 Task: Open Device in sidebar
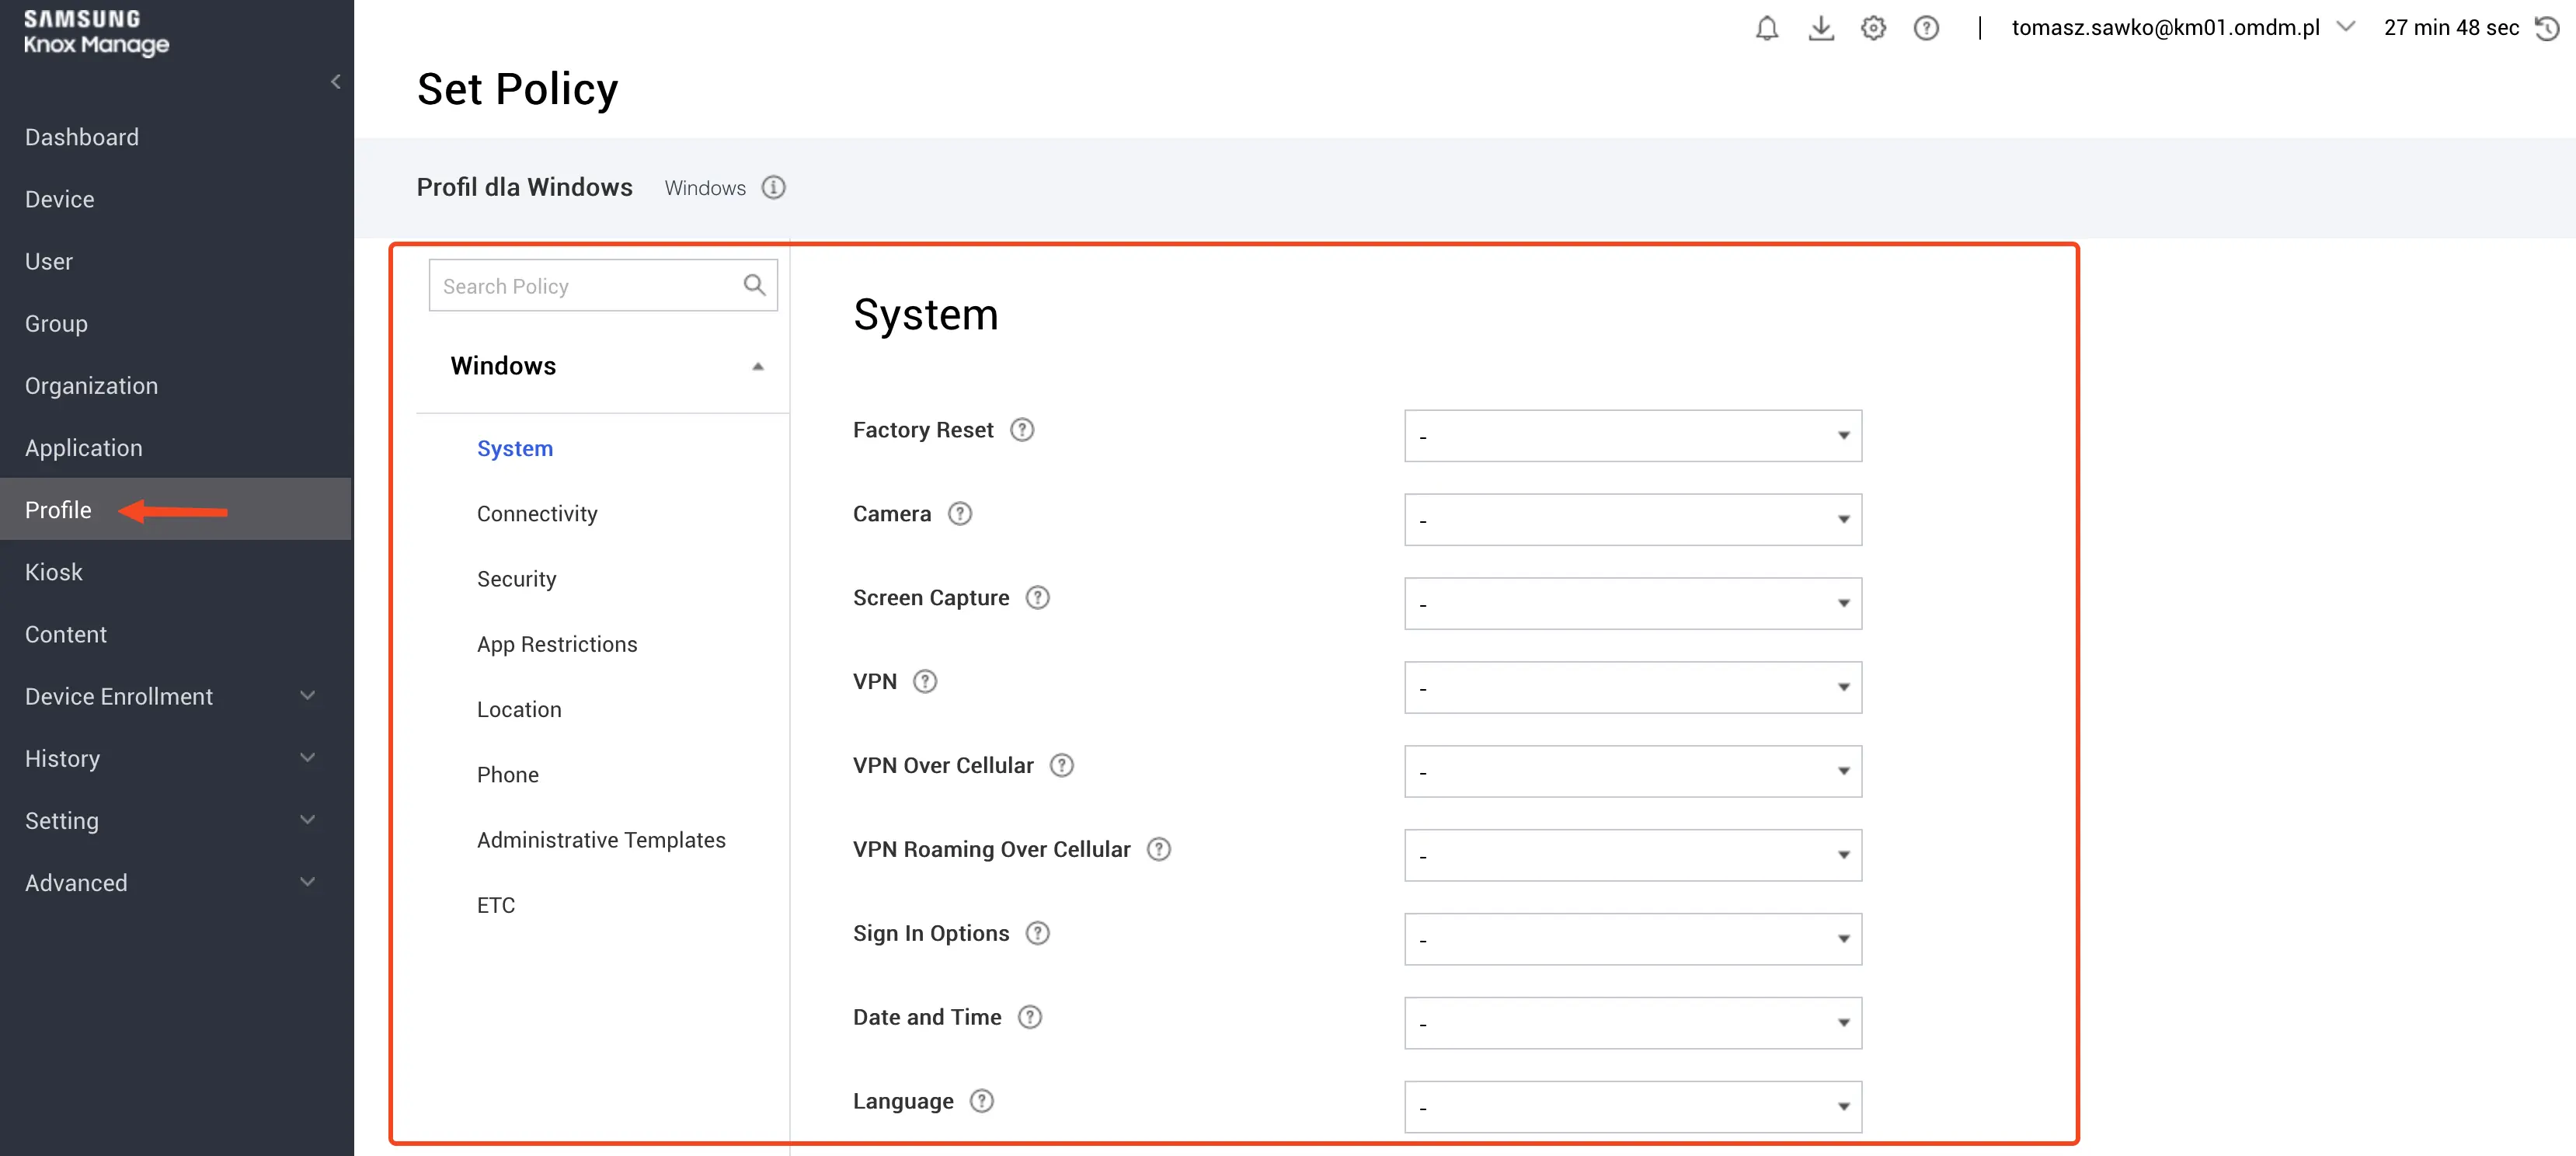pyautogui.click(x=60, y=199)
